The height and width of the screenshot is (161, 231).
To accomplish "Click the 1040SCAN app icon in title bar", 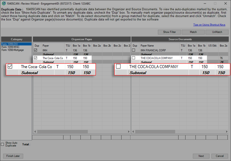I will pos(4,3).
